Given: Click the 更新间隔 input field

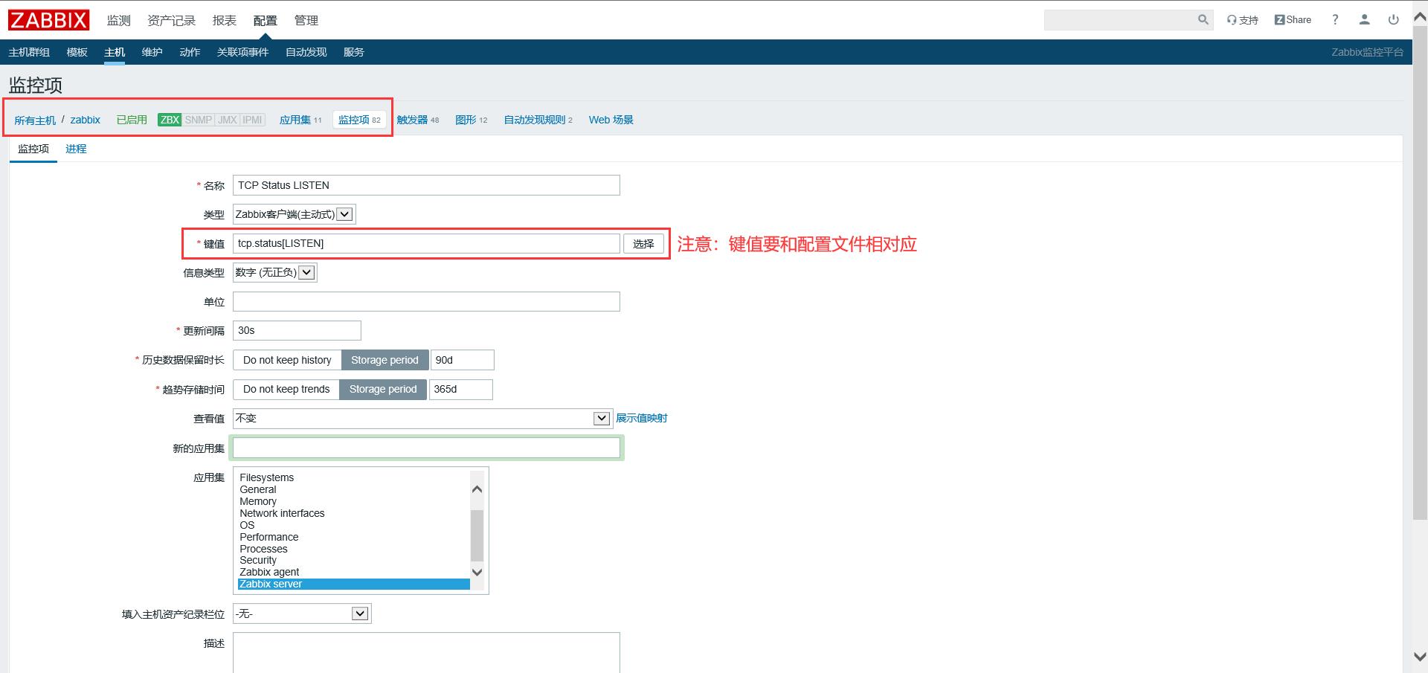Looking at the screenshot, I should (x=297, y=330).
